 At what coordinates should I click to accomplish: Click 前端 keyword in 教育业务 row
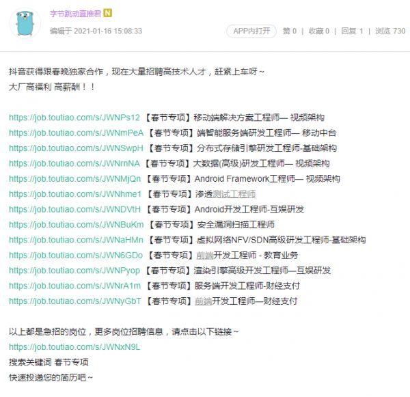[x=204, y=255]
